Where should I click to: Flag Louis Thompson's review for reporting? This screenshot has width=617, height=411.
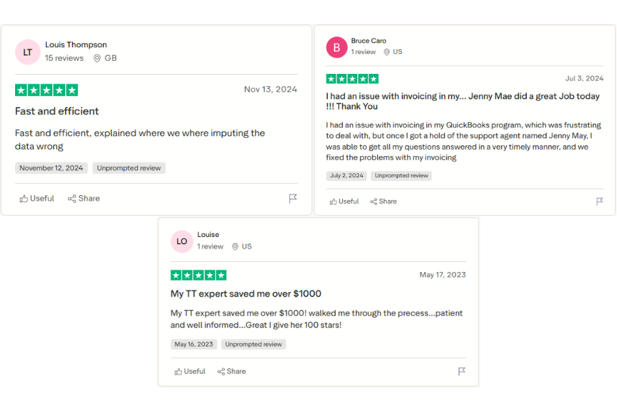point(293,198)
